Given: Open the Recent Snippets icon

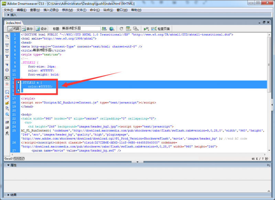Looking at the screenshot, I should click(x=7, y=109).
